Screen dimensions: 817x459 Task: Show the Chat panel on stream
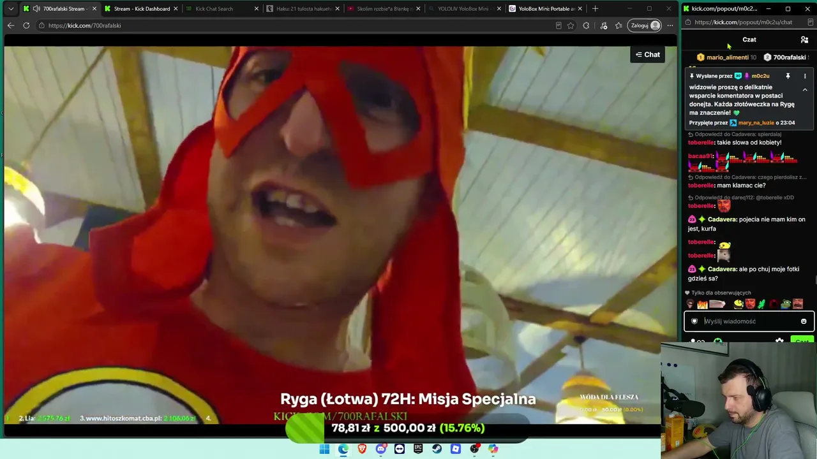[647, 55]
